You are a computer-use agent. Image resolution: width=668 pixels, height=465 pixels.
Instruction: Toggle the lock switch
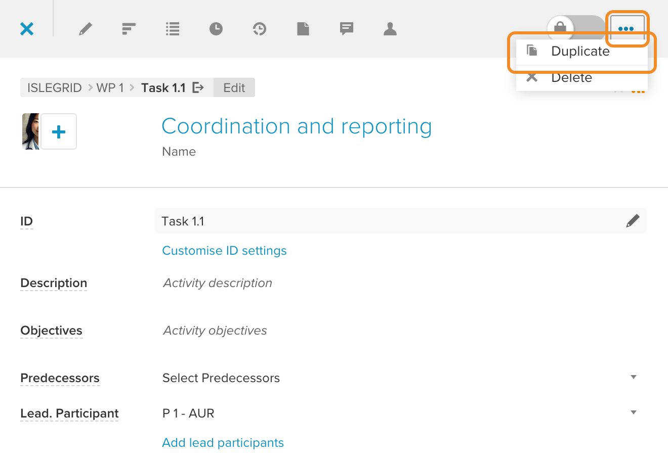[576, 28]
